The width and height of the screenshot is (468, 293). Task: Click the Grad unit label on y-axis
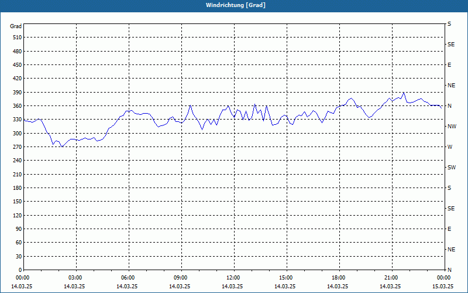[16, 26]
